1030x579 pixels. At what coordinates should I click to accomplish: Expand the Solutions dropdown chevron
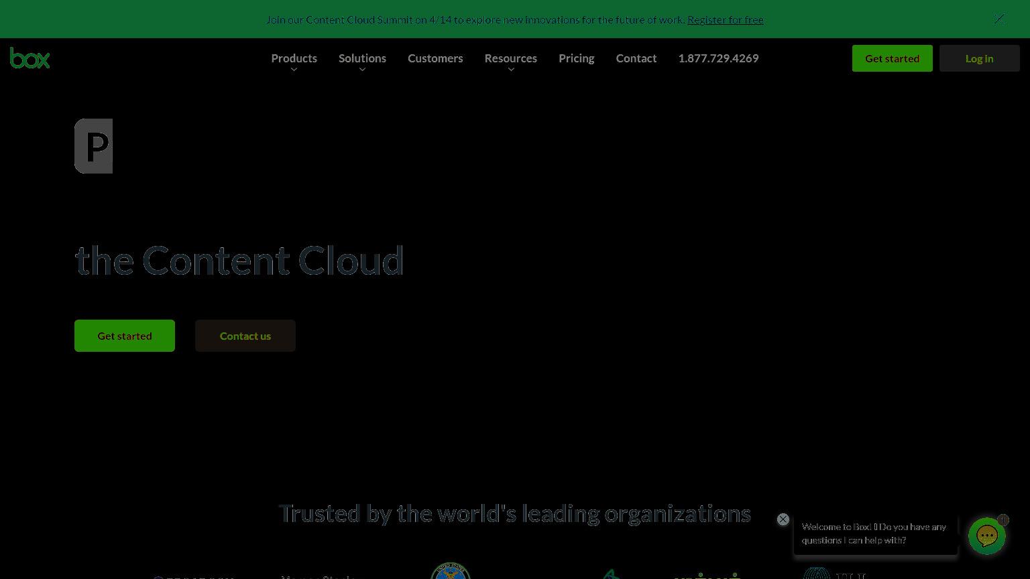click(362, 70)
